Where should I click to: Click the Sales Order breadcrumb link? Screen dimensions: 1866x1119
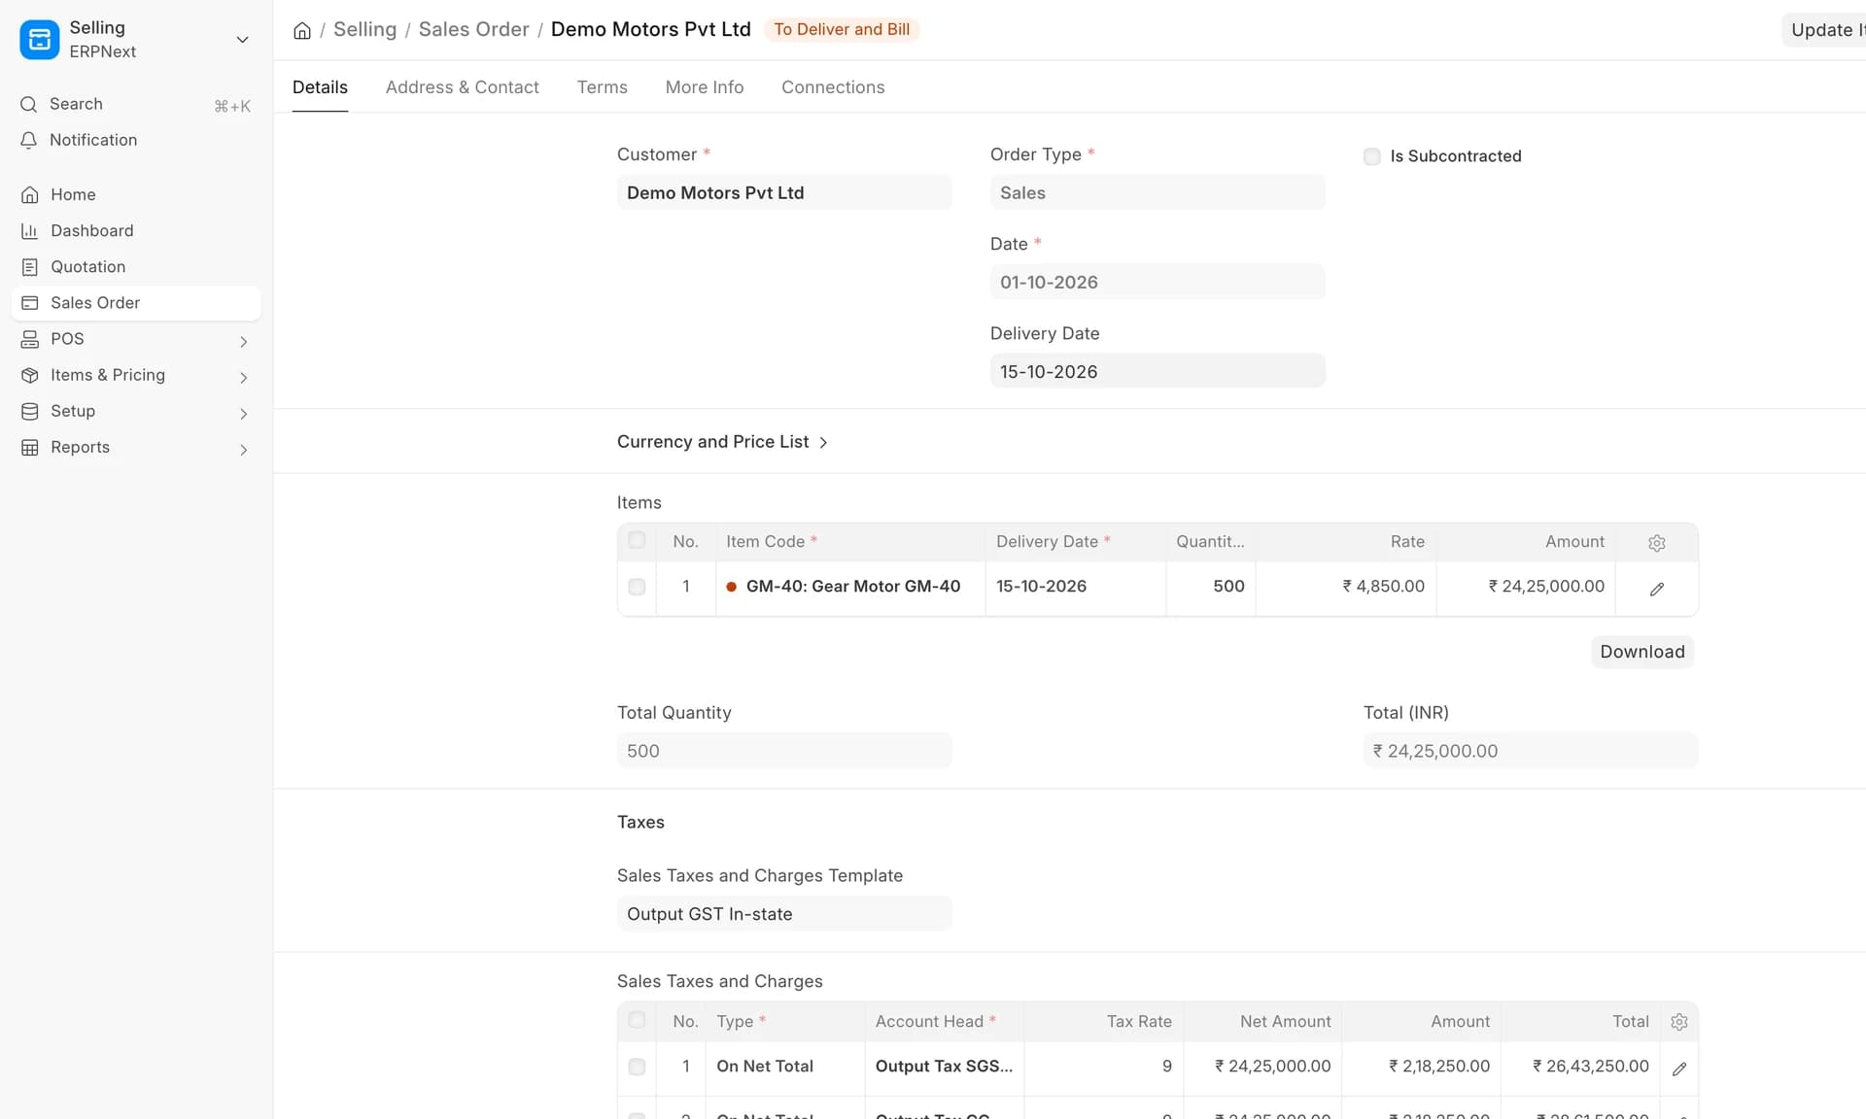pos(473,29)
